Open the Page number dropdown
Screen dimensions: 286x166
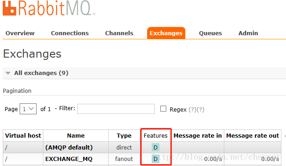tap(28, 109)
